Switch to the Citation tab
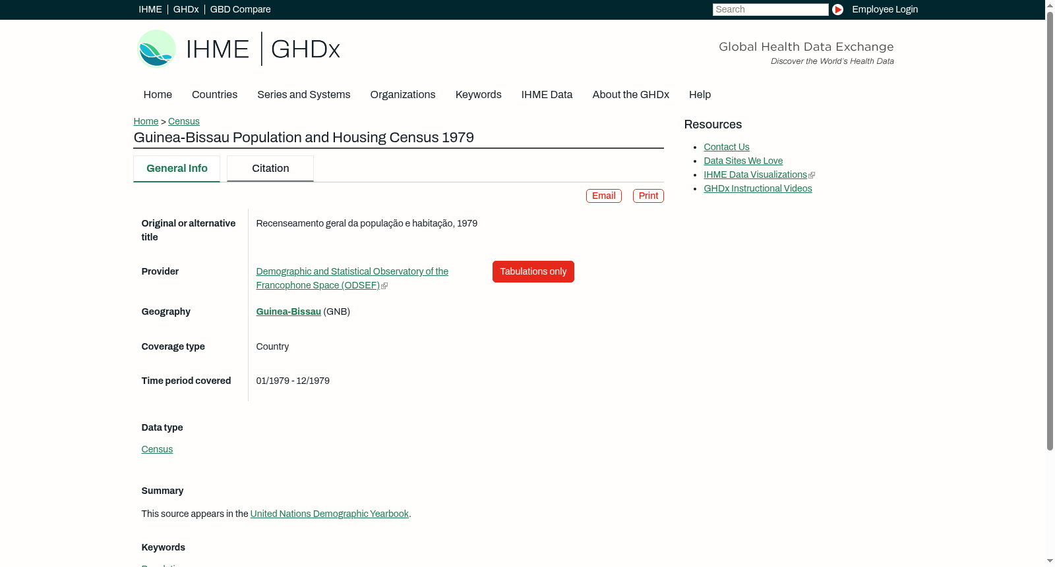1055x567 pixels. click(x=270, y=169)
